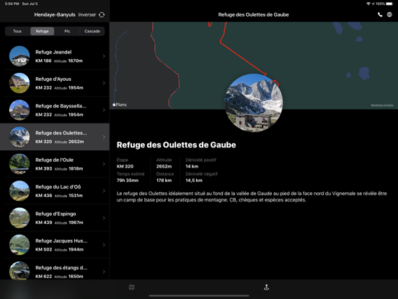Tap the 14,5 km dénivelé négatif value
Viewport: 398px width, 299px height.
coord(194,181)
